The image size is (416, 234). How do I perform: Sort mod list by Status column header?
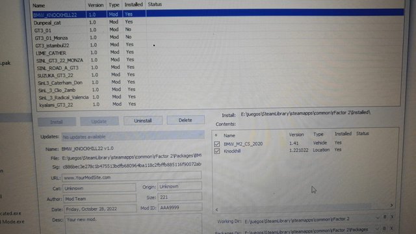tap(155, 5)
